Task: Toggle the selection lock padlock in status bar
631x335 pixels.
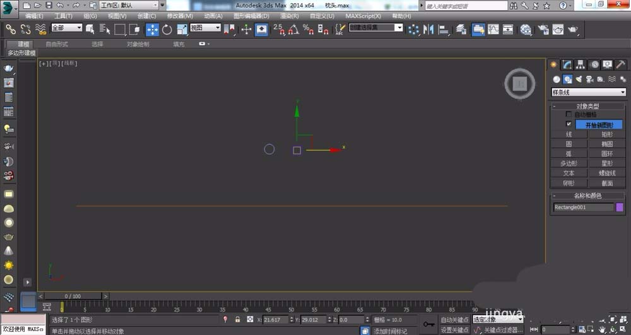Action: pyautogui.click(x=237, y=319)
